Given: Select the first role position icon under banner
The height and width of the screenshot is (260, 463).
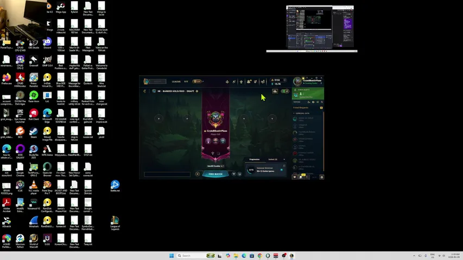Looking at the screenshot, I should pos(213,153).
